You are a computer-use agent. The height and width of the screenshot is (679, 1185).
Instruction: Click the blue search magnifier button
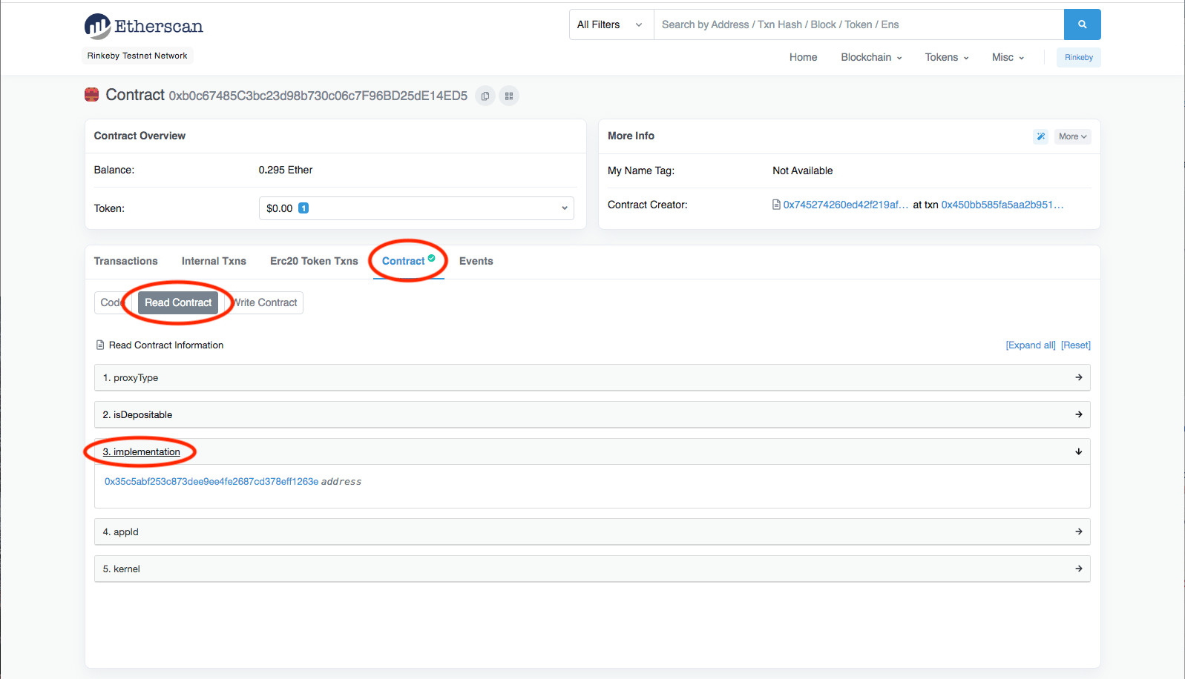(x=1082, y=24)
